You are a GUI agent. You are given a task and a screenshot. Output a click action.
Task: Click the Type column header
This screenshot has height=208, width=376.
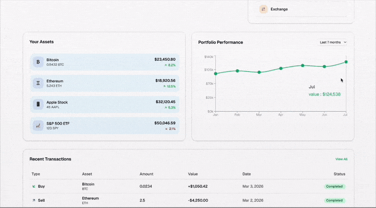[36, 174]
